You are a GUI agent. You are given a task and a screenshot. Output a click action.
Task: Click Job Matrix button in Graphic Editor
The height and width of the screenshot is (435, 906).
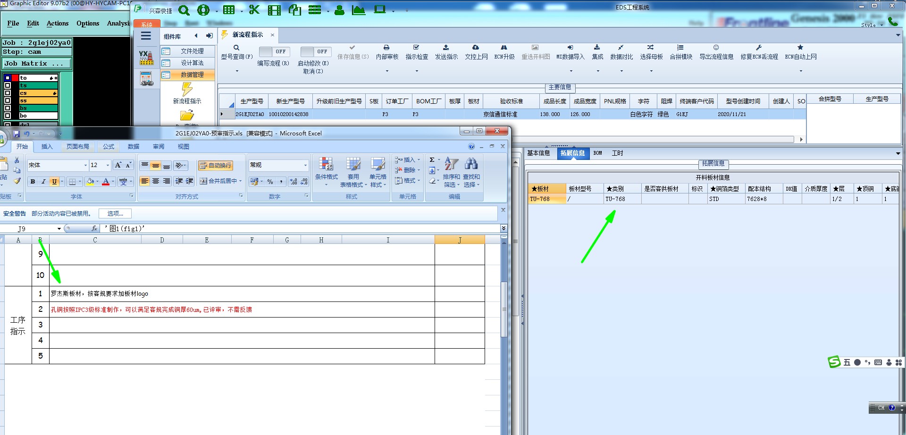[37, 63]
